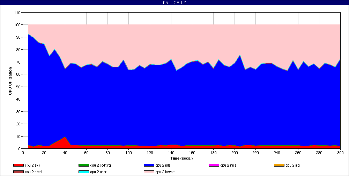The width and height of the screenshot is (349, 176).
Task: Click the 10 tick on the y-axis
Action: (x=18, y=136)
